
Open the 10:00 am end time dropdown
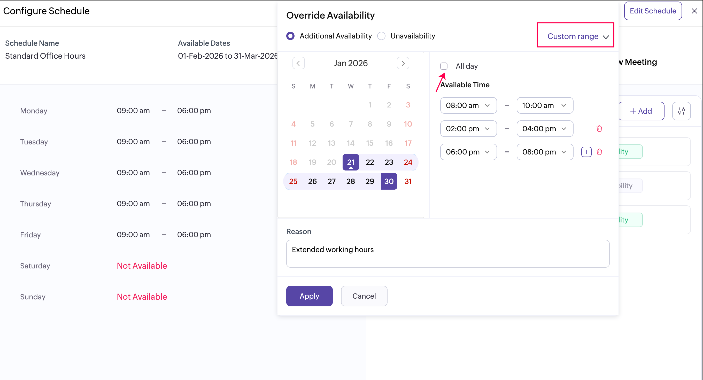[544, 105]
